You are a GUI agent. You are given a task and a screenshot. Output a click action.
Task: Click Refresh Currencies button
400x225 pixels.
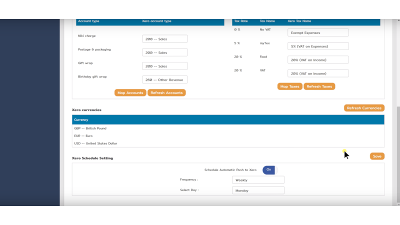pyautogui.click(x=364, y=108)
